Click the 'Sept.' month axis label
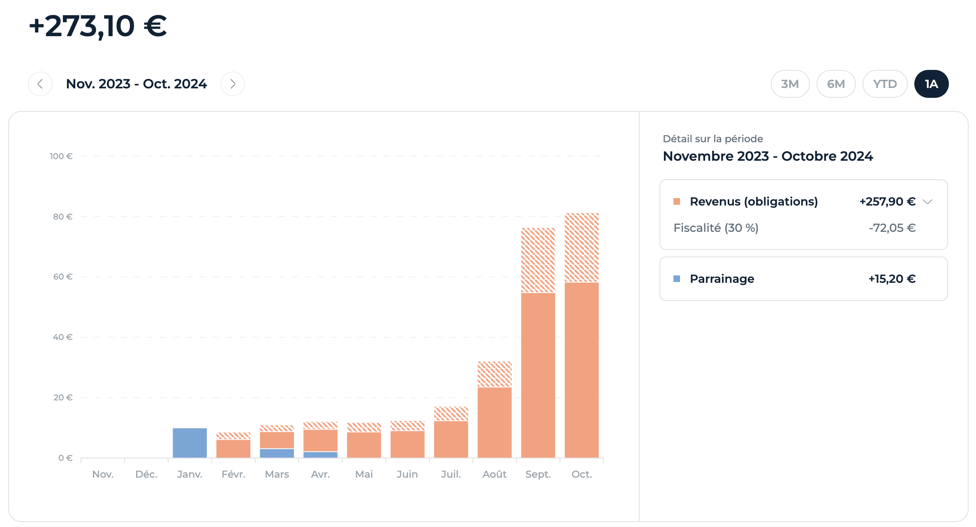This screenshot has height=527, width=976. click(x=538, y=474)
